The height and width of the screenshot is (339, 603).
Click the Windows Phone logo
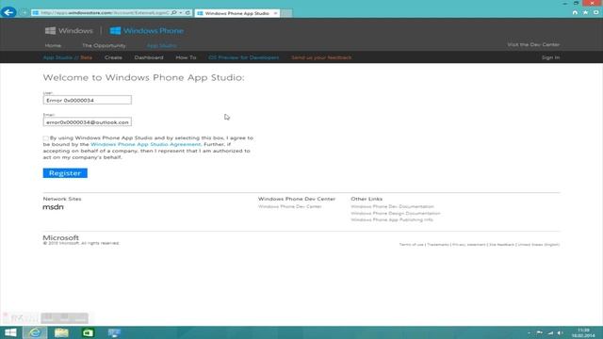[147, 31]
